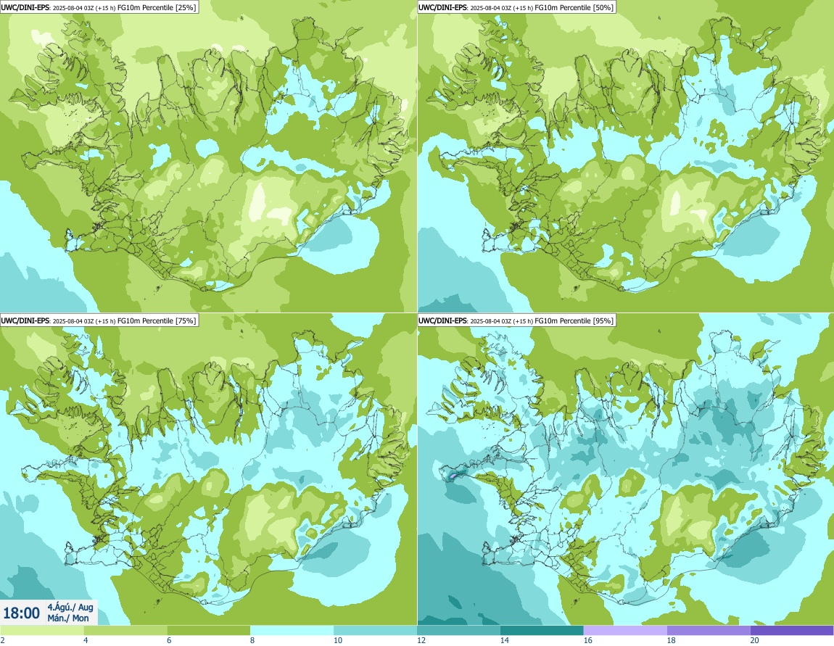Pick the lavender 16–18 legend swatch
The image size is (834, 646).
[x=625, y=631]
